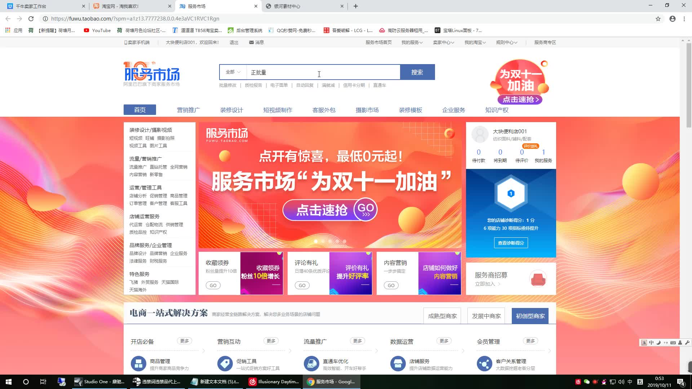Open Cortana search circle on taskbar
The image size is (692, 389).
26,382
